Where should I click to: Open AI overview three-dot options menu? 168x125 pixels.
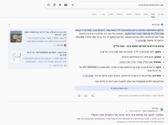coord(9,25)
